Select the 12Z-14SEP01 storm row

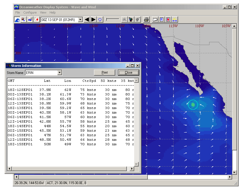[x=71, y=121]
